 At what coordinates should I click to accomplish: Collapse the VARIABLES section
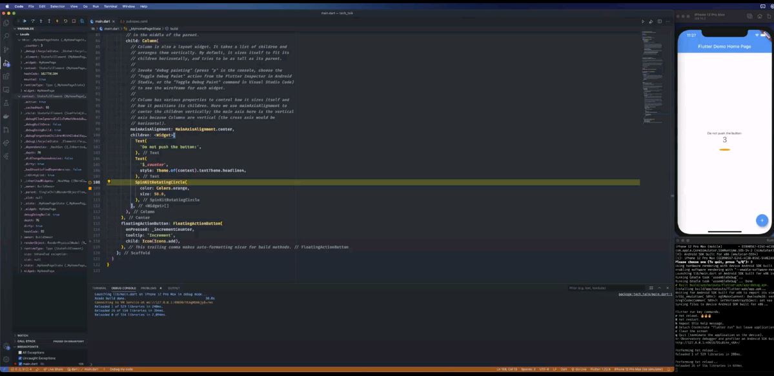[26, 28]
